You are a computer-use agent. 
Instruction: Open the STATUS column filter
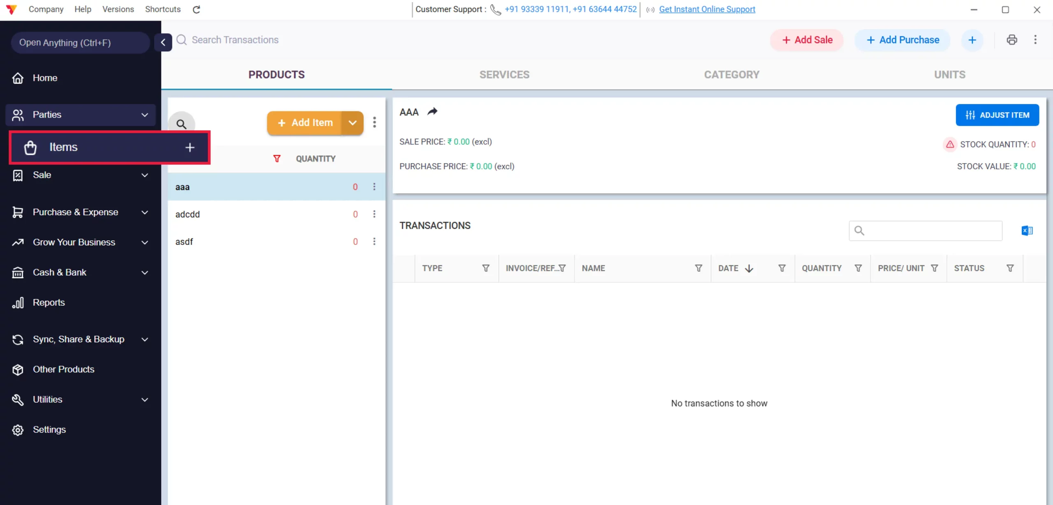[1010, 268]
